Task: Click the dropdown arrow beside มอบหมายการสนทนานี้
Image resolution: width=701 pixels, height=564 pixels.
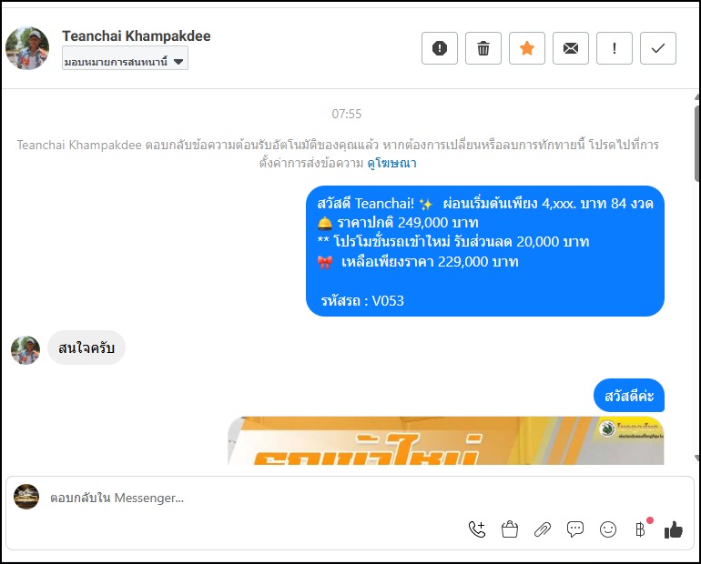Action: coord(178,62)
